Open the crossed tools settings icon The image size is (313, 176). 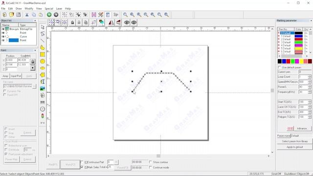pos(101,15)
